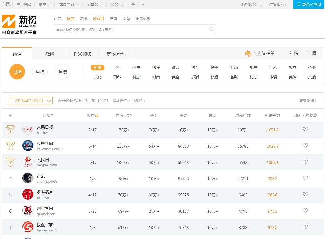
Task: Select 公众号 search scope tab
Action: 98,18
